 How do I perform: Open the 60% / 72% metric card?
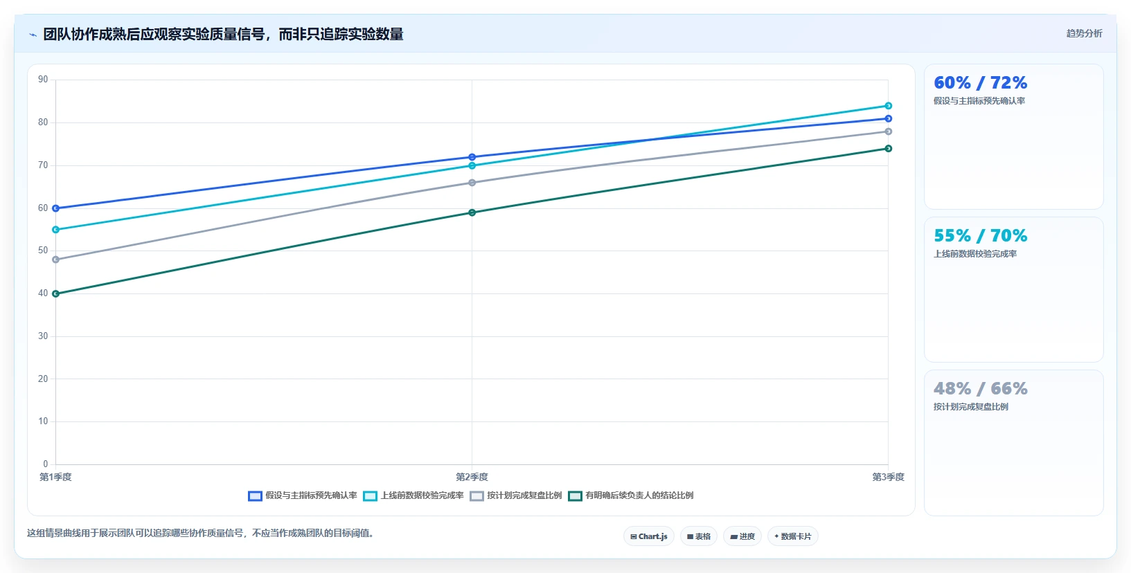tap(1014, 137)
